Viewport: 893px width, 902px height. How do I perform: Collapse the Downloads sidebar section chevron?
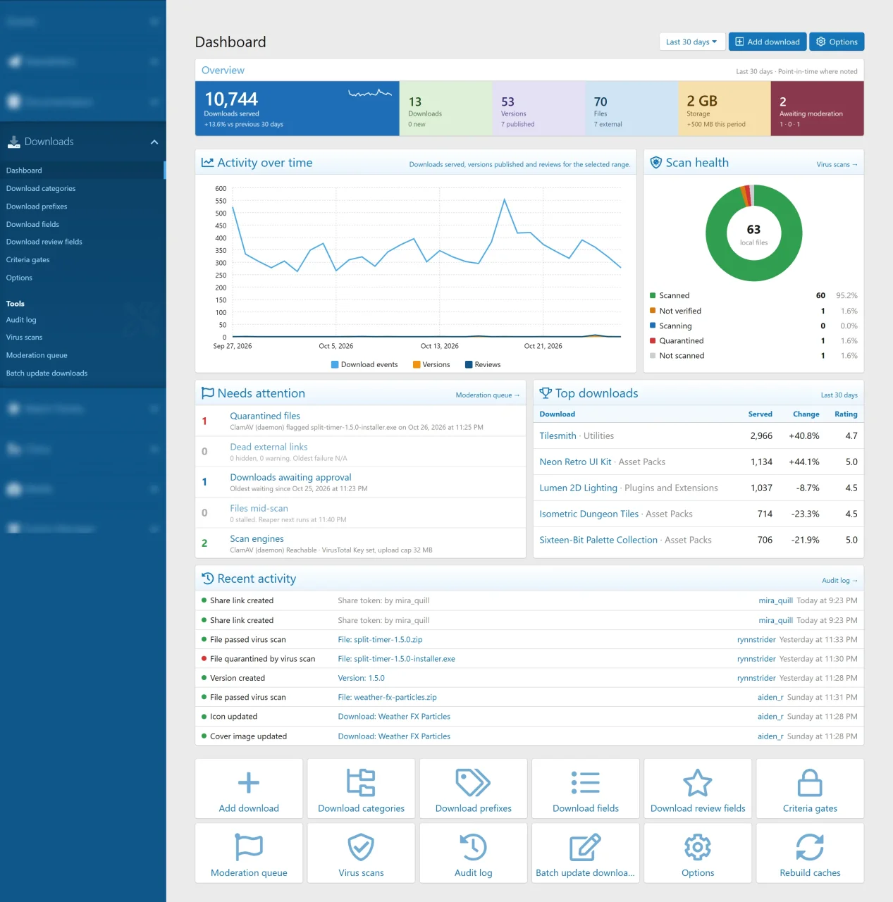pyautogui.click(x=154, y=142)
